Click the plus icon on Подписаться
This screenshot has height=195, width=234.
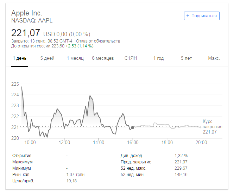188,16
